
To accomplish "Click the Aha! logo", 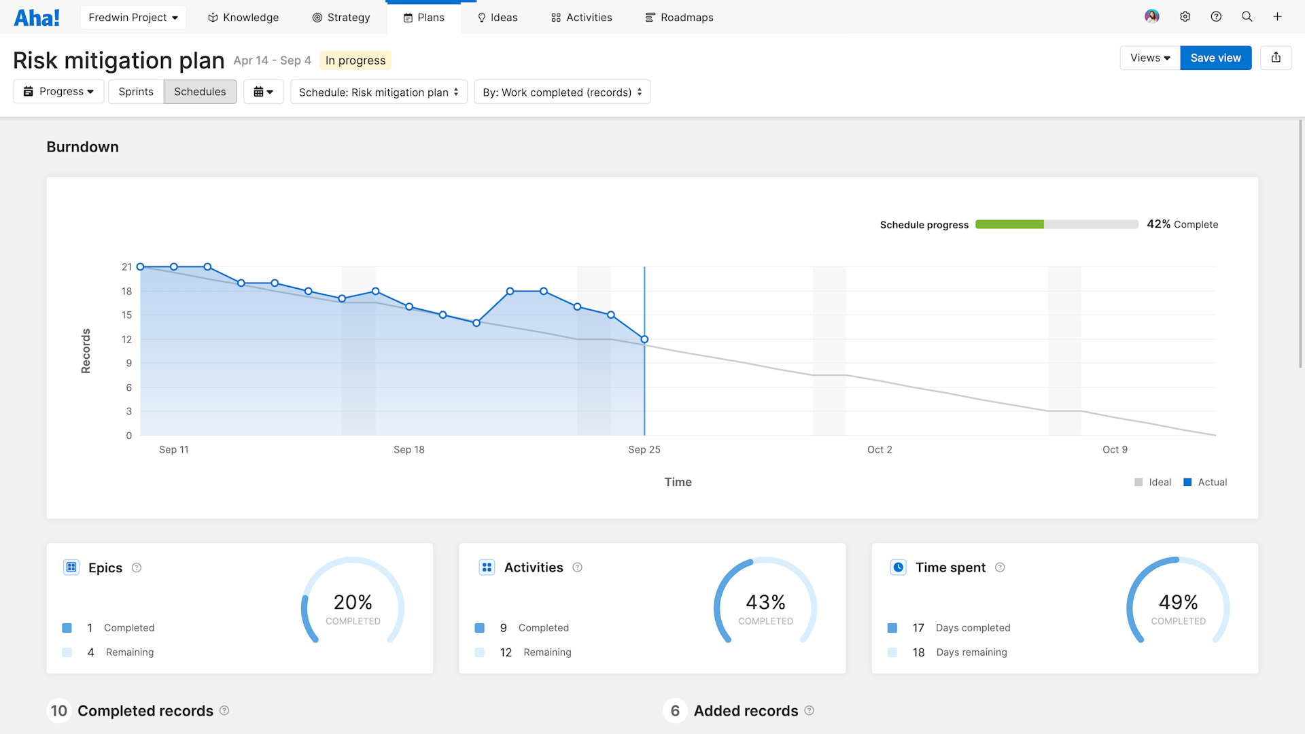I will [37, 17].
